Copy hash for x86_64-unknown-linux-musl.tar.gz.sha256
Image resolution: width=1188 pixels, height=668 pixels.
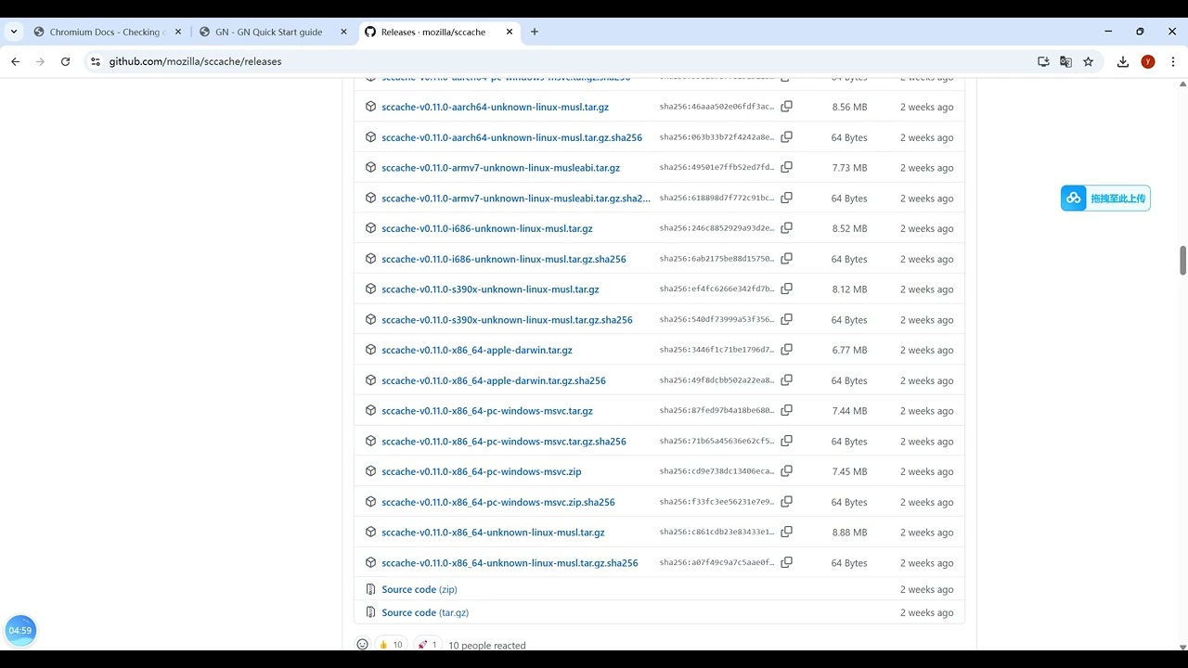click(786, 562)
